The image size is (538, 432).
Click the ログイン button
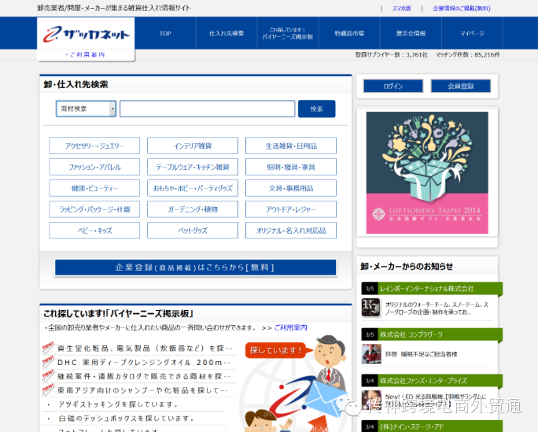point(393,86)
